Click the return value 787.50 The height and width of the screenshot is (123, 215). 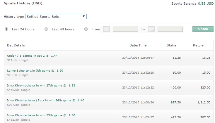pyautogui.click(x=205, y=117)
